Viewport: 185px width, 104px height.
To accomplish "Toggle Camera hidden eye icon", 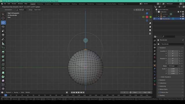I will tap(181, 14).
